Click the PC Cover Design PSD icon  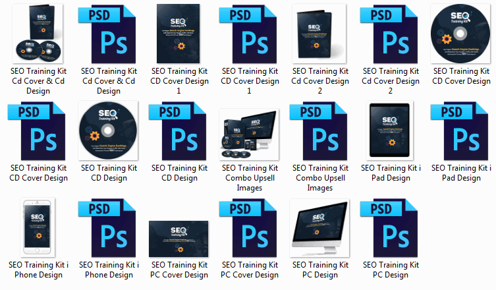[x=248, y=227]
